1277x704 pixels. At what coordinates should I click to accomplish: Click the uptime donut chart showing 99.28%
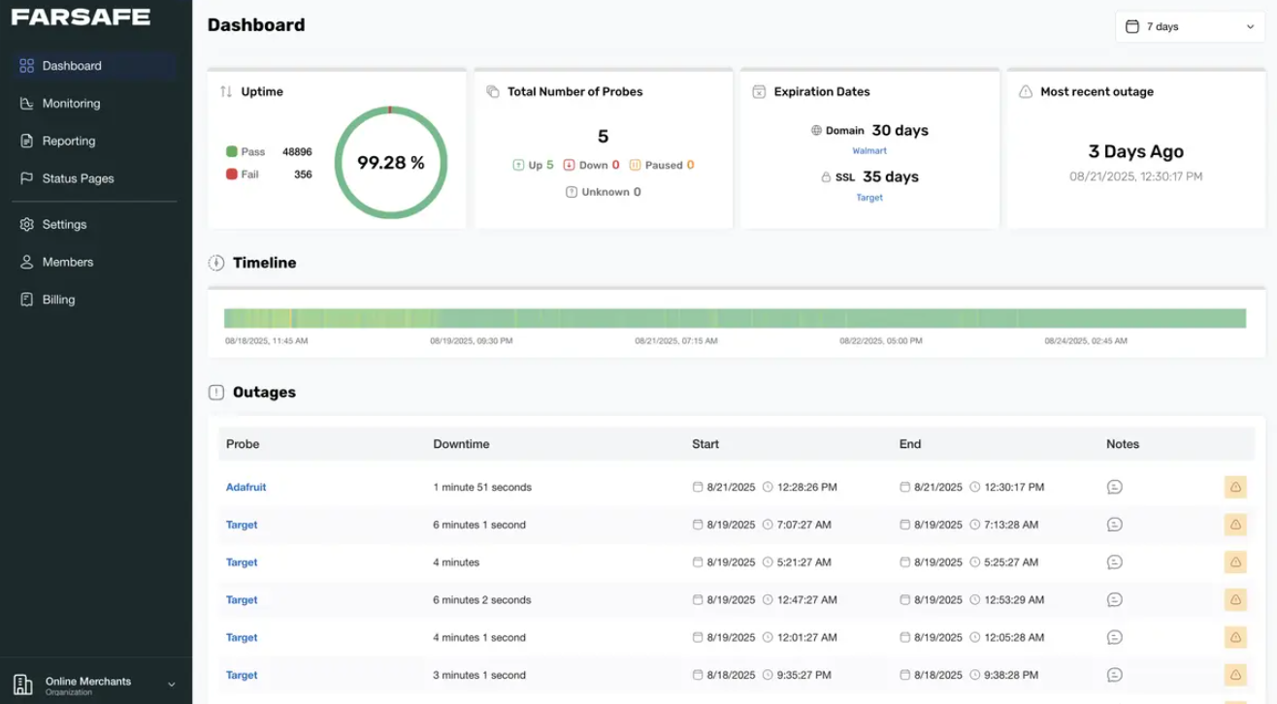coord(392,162)
